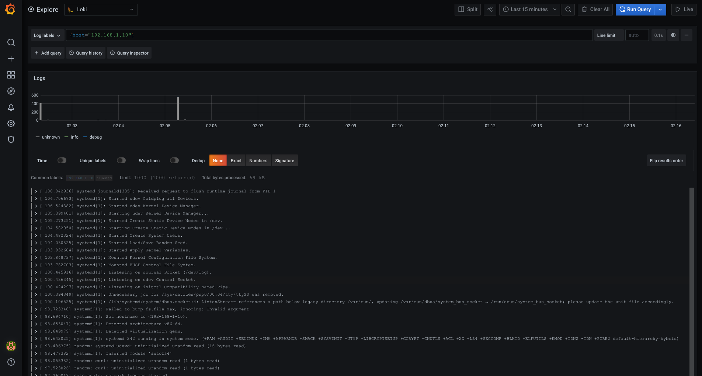Viewport: 702px width, 376px height.
Task: Expand log row 'Started Load/Save Random Seed'
Action: (x=36, y=243)
